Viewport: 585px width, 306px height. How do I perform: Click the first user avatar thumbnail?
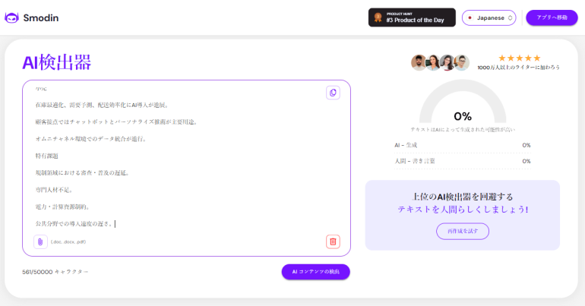click(x=419, y=62)
